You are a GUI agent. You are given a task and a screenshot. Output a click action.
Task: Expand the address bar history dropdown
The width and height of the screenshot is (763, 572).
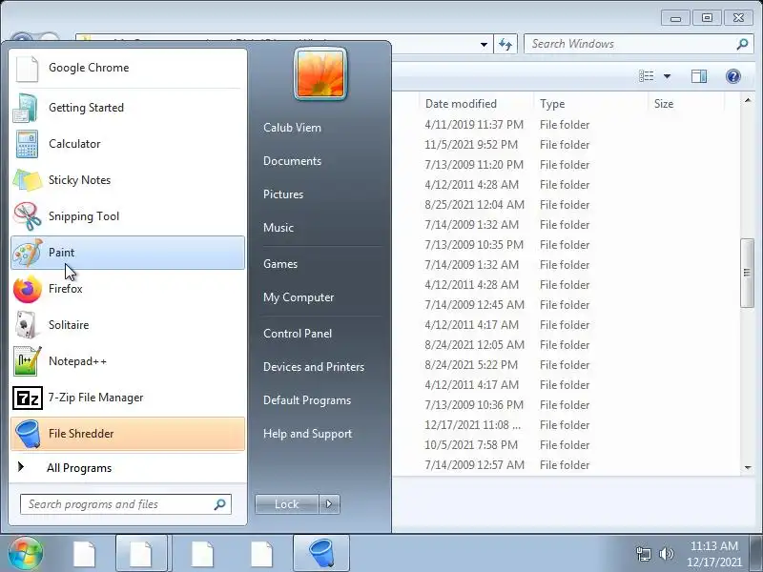pos(484,45)
